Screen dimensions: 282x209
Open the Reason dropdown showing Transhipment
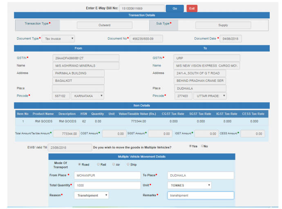(91, 196)
